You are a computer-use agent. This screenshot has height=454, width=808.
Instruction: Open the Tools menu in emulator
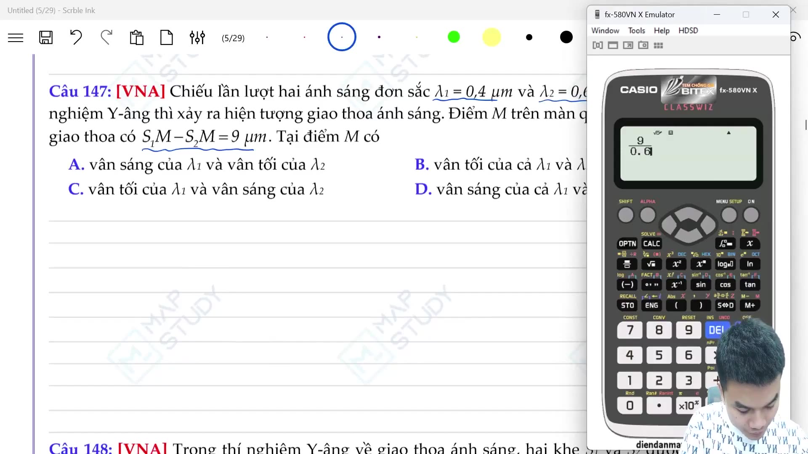pos(636,31)
